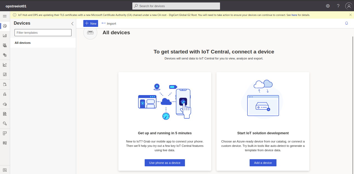354x174 pixels.
Task: Open Data explorer chart icon
Action: (x=5, y=65)
